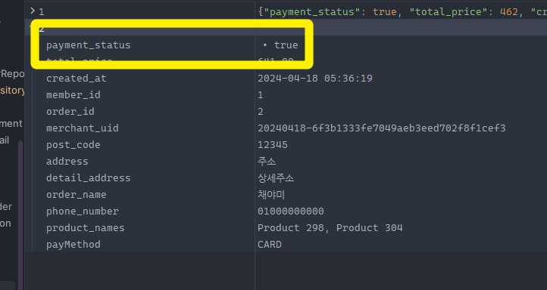Image resolution: width=547 pixels, height=290 pixels.
Task: Click the order_name field name
Action: click(x=76, y=195)
